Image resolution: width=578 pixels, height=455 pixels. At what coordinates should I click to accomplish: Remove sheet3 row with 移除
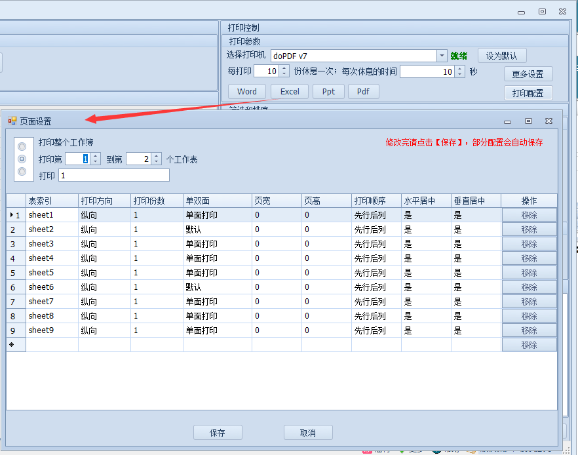point(529,244)
